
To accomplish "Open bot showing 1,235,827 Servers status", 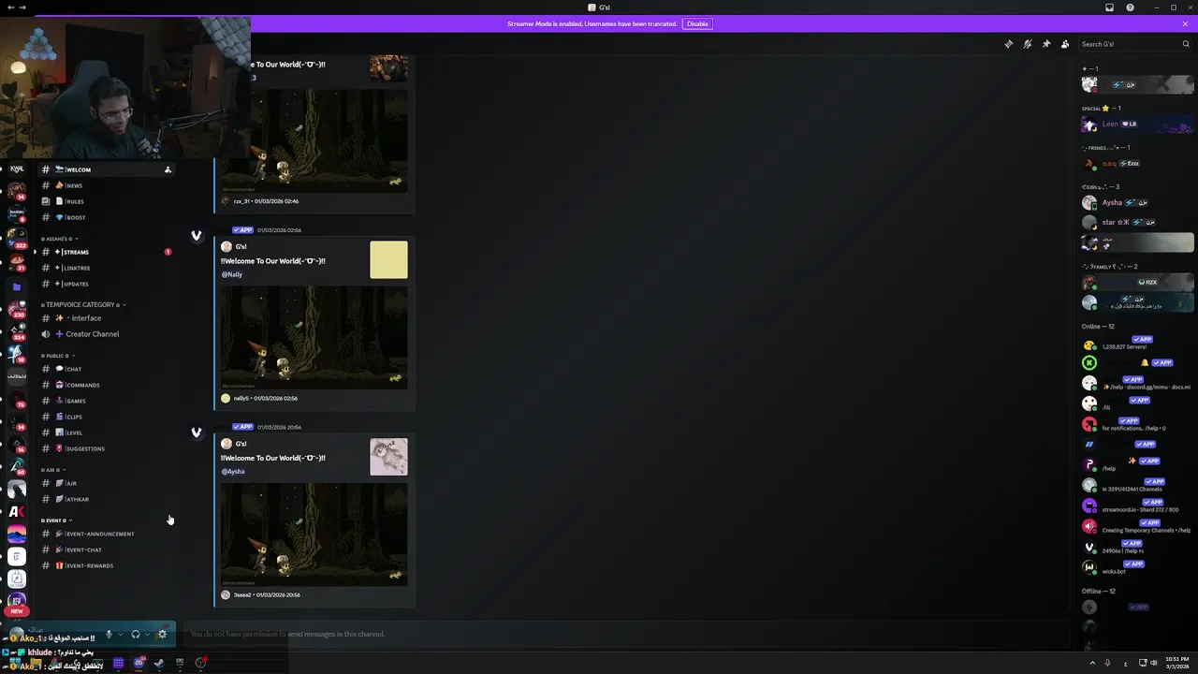I will coord(1137,343).
